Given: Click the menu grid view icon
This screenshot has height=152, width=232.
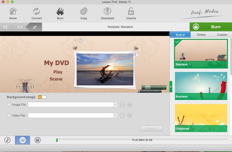Looking at the screenshot, I should (x=5, y=27).
